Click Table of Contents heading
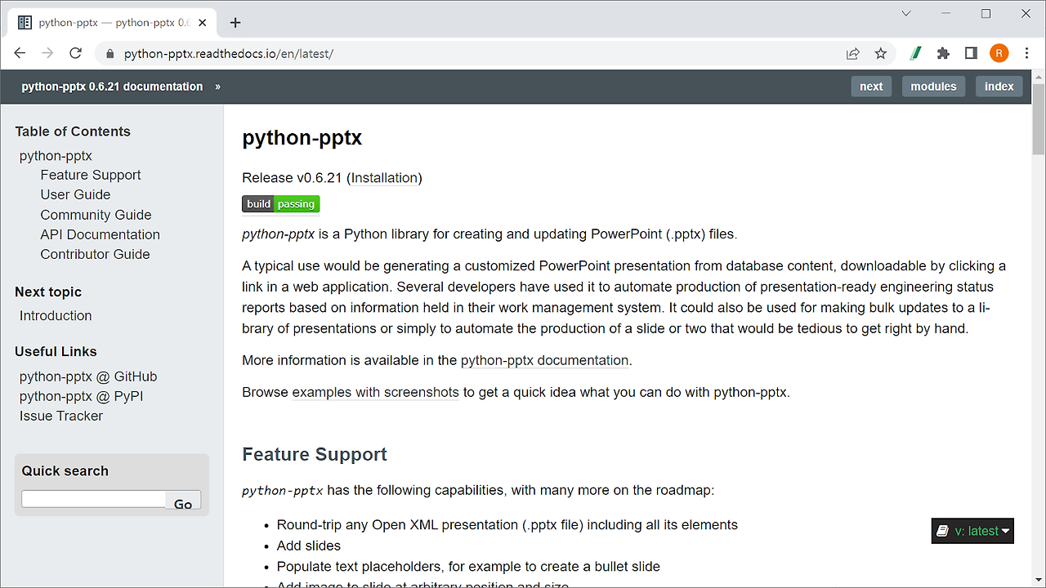Screen dimensions: 1046x588 point(73,131)
